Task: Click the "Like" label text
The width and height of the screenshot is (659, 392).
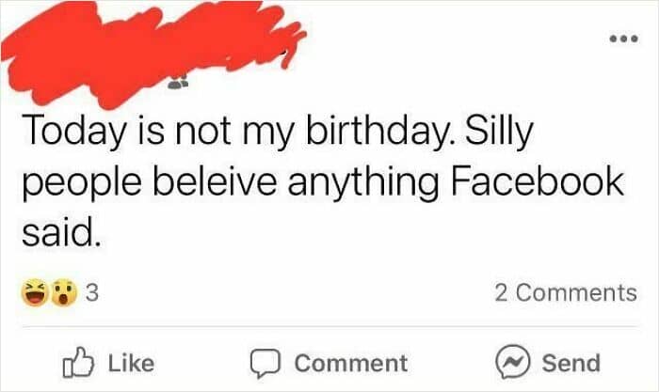Action: [131, 363]
